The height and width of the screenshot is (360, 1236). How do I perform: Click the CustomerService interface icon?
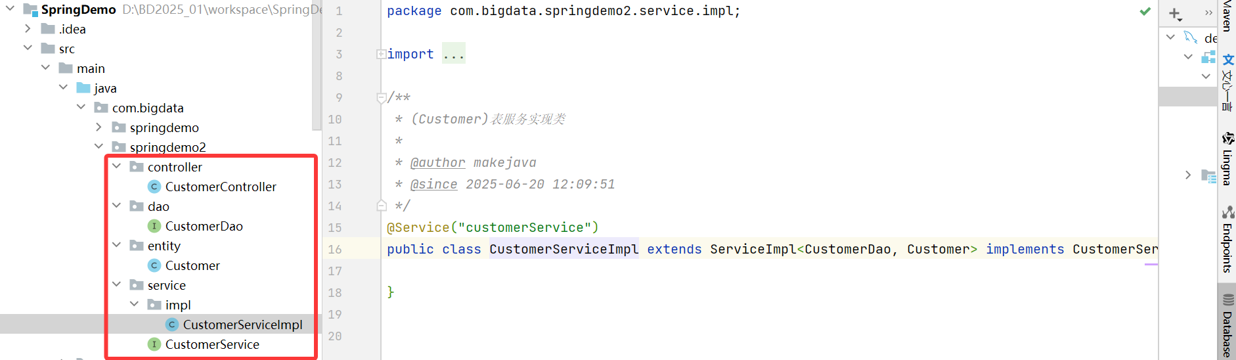tap(154, 344)
